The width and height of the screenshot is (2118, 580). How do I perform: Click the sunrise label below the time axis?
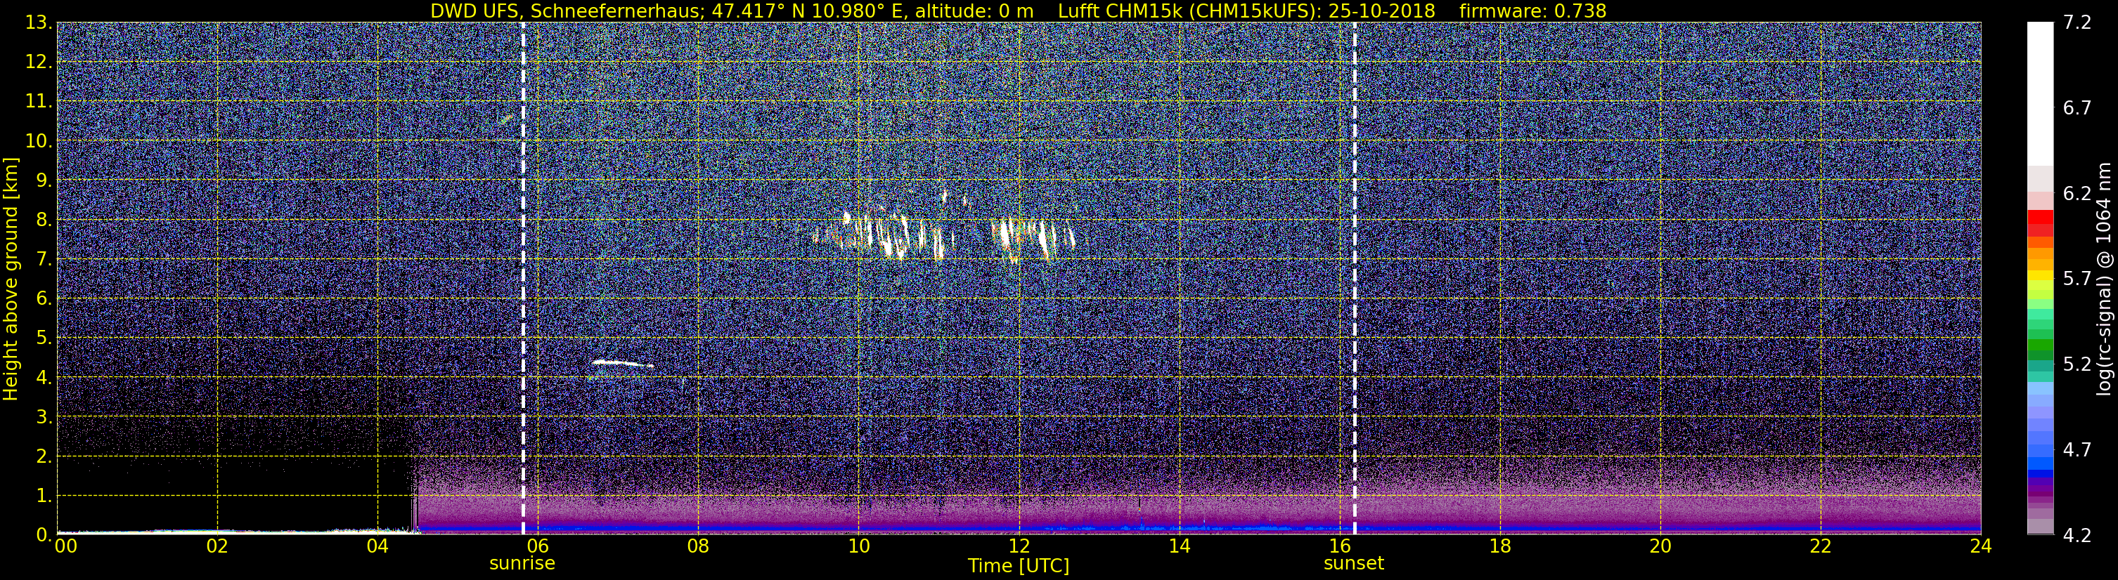(522, 564)
